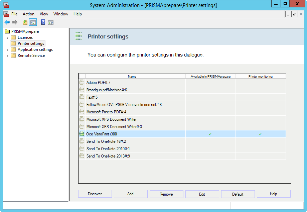Screen dimensions: 307x212
Task: Click printer icon for Send To OneNote 2010#:1
Action: point(82,148)
